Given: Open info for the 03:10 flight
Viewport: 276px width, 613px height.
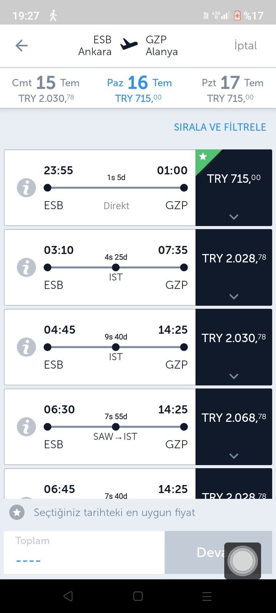Looking at the screenshot, I should coord(26,268).
